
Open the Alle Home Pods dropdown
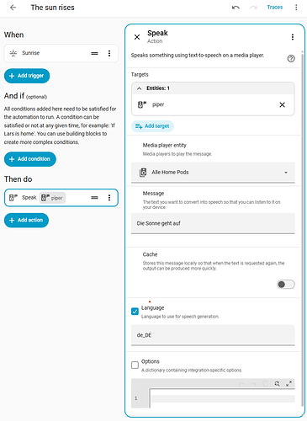(x=213, y=173)
